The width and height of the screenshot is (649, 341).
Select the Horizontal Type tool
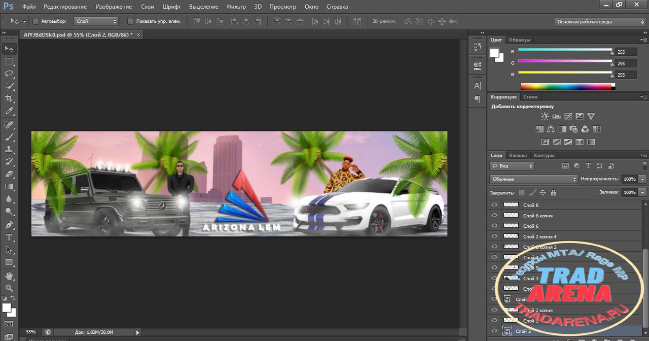pyautogui.click(x=9, y=237)
